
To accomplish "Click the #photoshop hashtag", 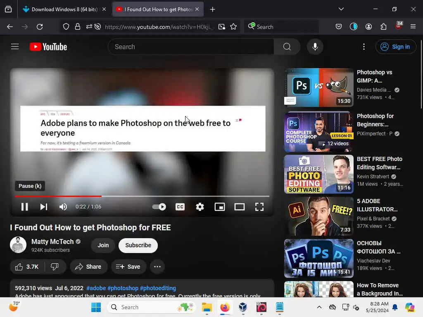I will pyautogui.click(x=123, y=288).
